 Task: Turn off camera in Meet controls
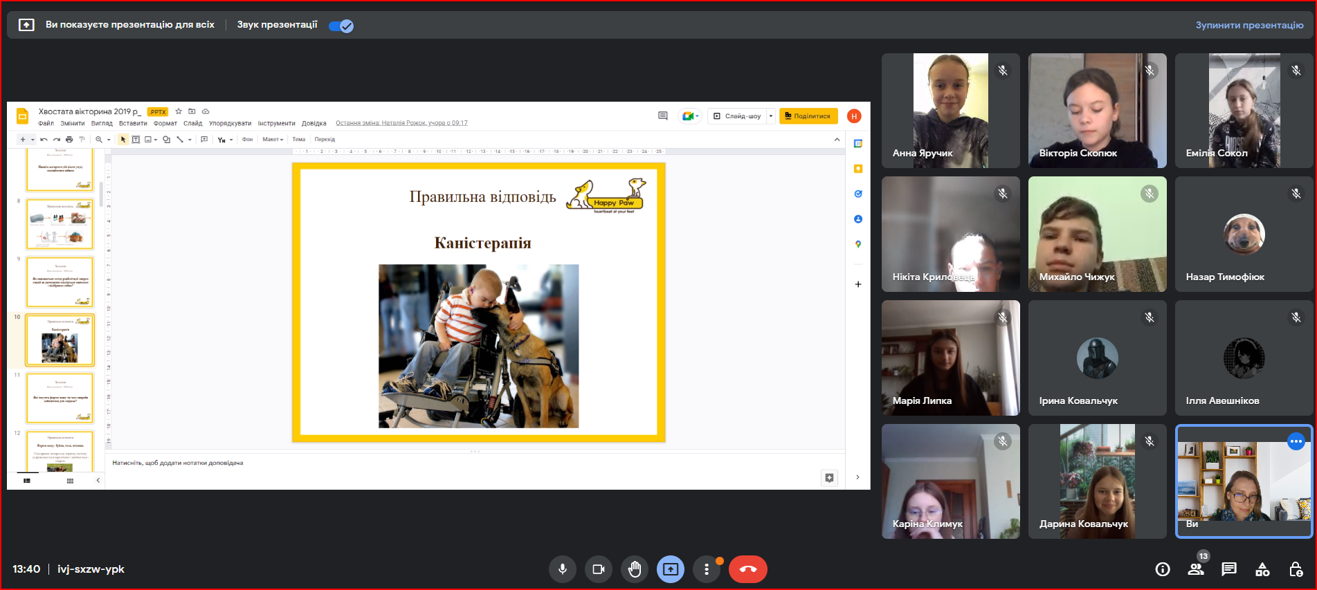pyautogui.click(x=599, y=569)
